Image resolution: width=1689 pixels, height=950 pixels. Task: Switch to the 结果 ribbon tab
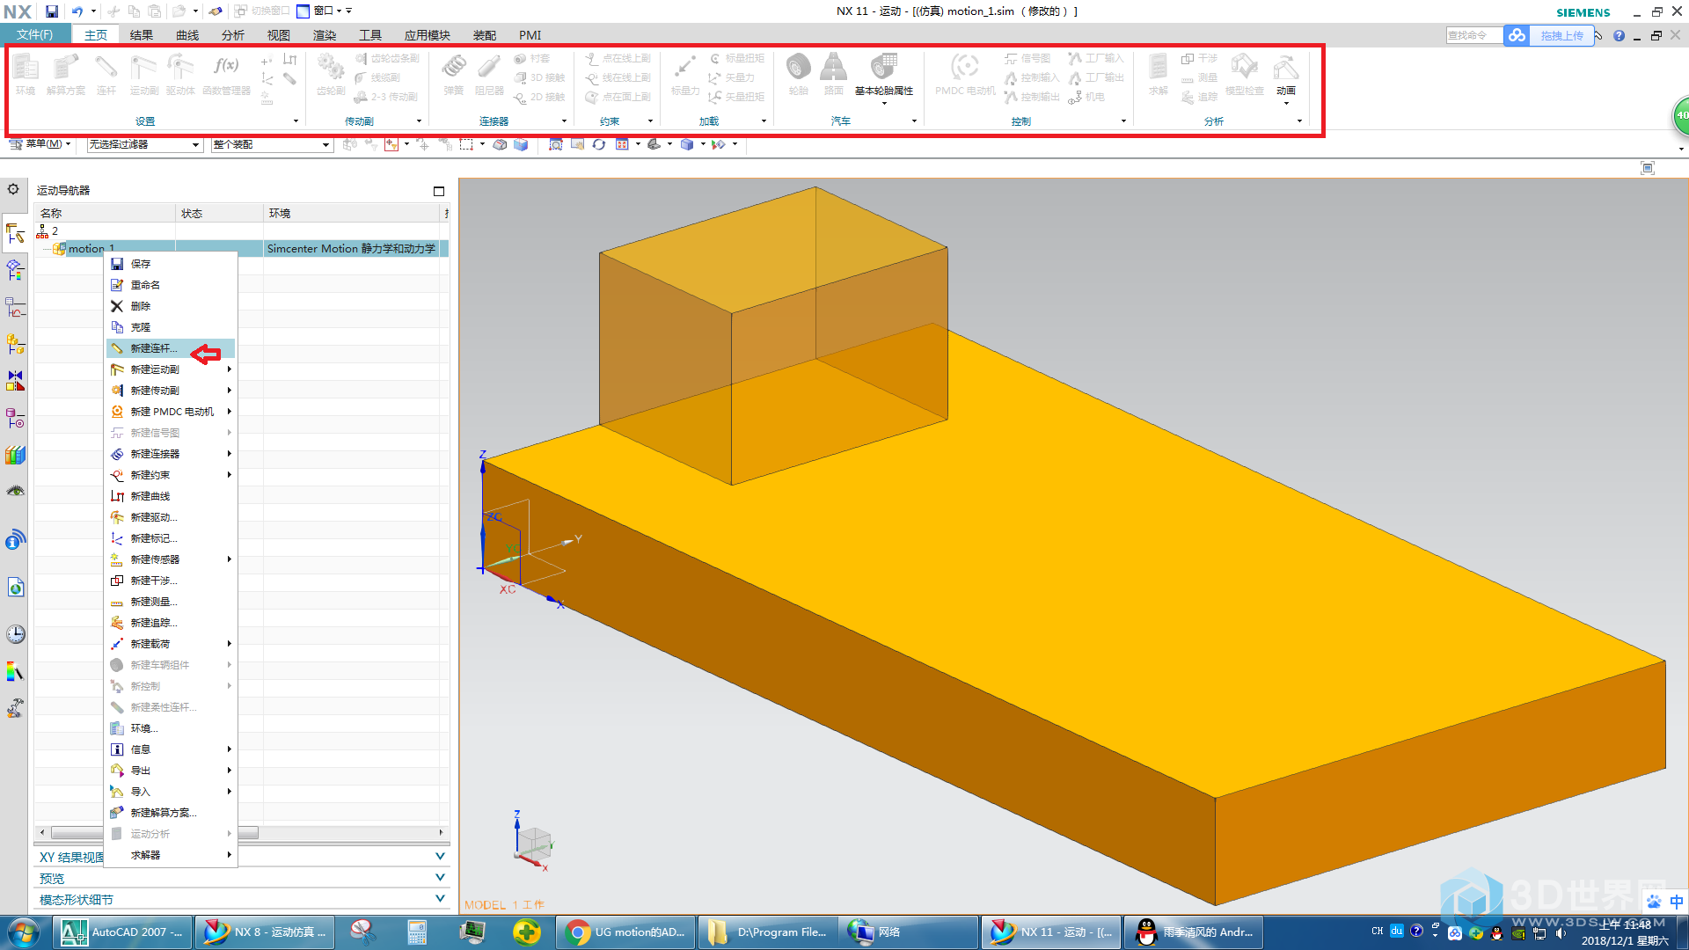point(141,35)
